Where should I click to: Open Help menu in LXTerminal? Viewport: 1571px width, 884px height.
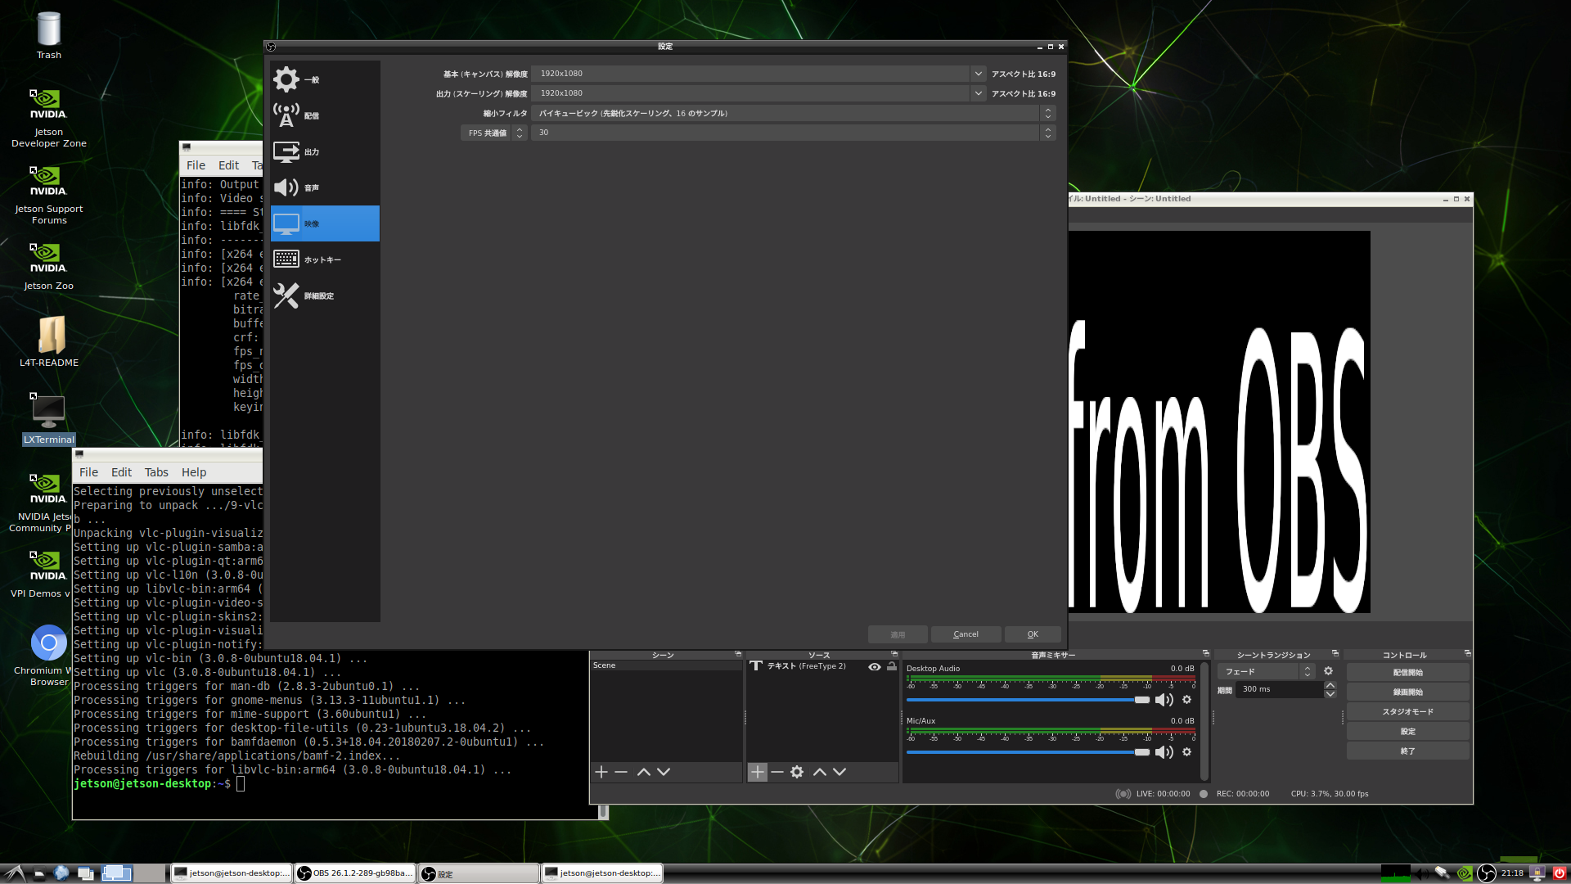[194, 472]
